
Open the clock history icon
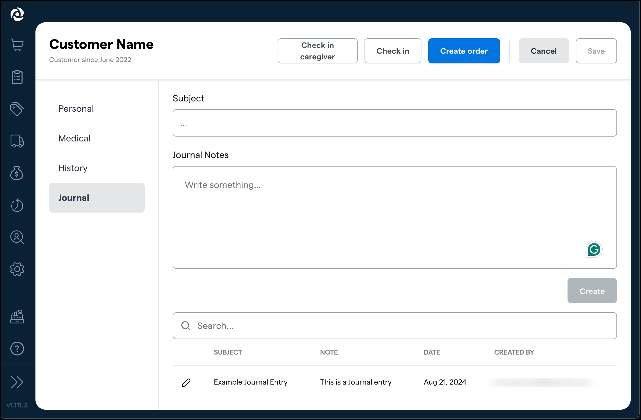click(x=17, y=205)
